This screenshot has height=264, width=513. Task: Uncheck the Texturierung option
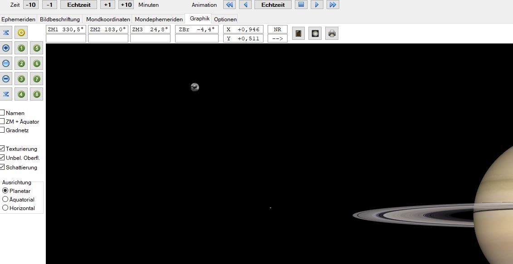click(2, 149)
